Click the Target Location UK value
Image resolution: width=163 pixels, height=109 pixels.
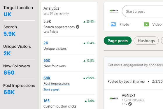(8, 14)
